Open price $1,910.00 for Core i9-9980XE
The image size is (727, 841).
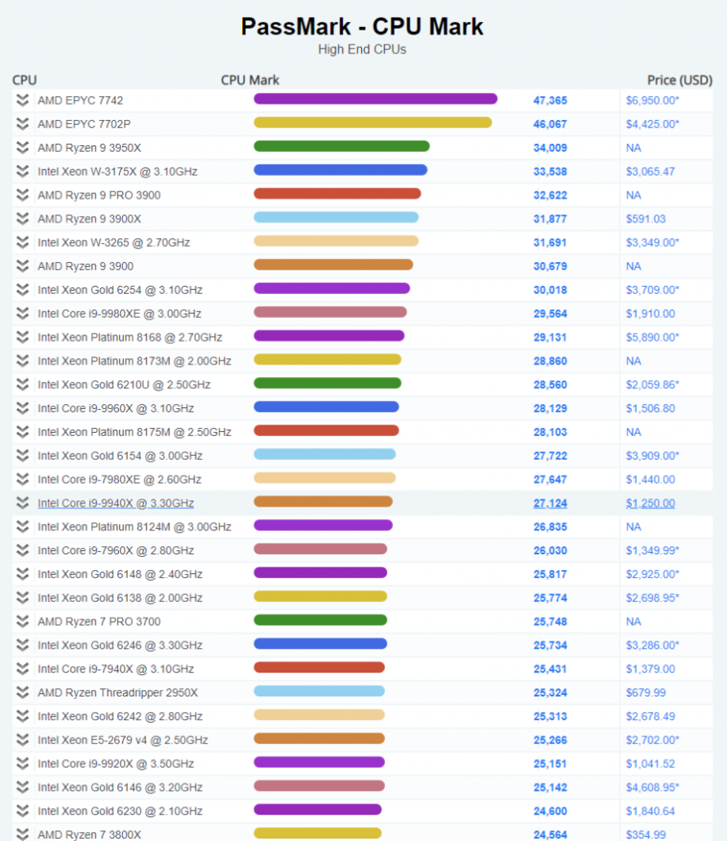[x=651, y=313]
